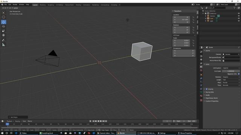Screen dimensions: 241x135
Task: Open the Length units dropdown
Action: [x=231, y=80]
